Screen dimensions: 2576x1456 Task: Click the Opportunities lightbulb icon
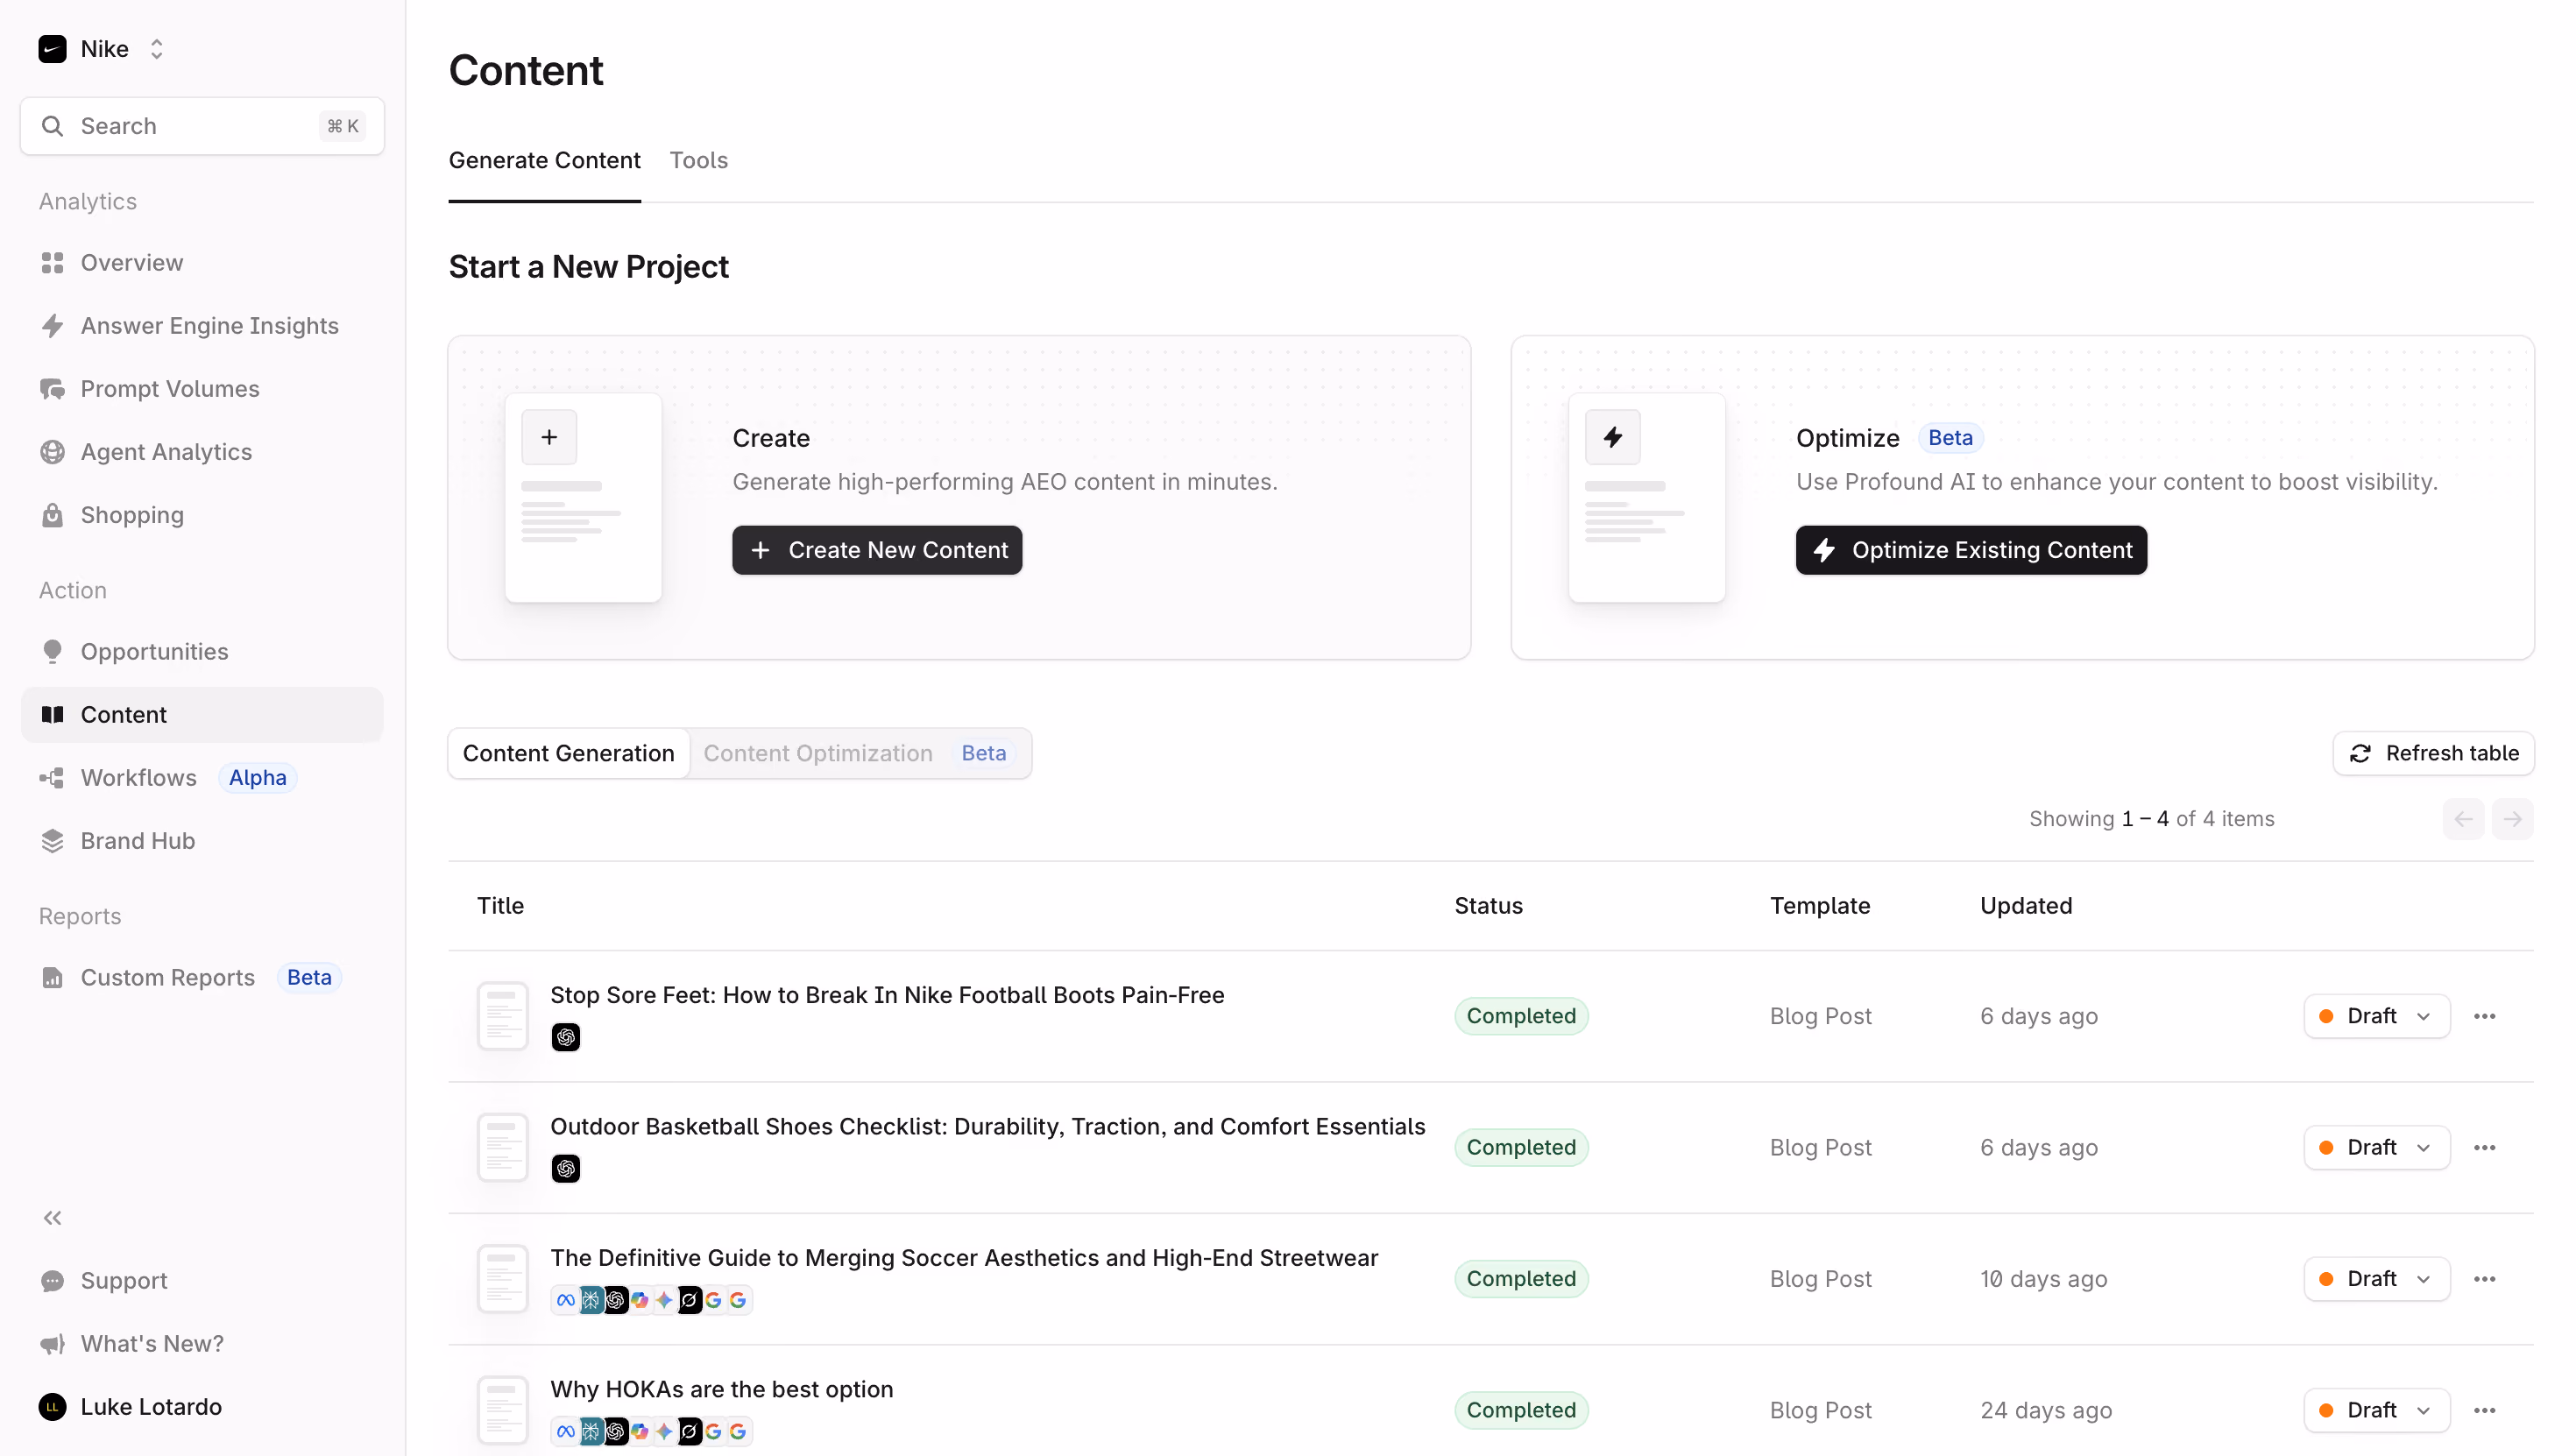(x=52, y=652)
